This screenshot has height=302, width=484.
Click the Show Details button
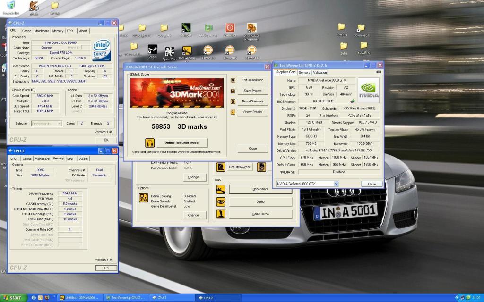(x=252, y=112)
